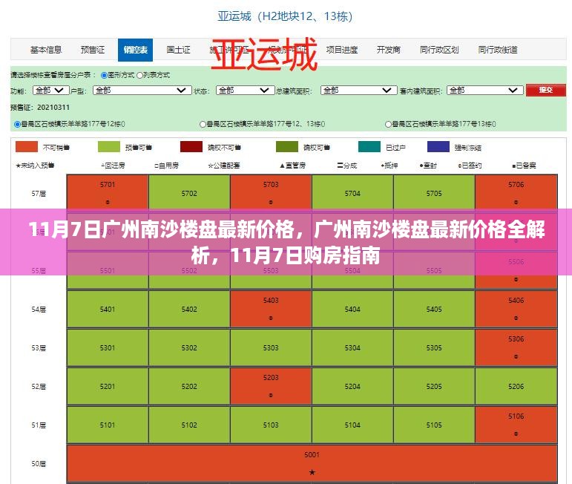Open room cell 5401
This screenshot has height=484, width=572.
click(x=108, y=309)
